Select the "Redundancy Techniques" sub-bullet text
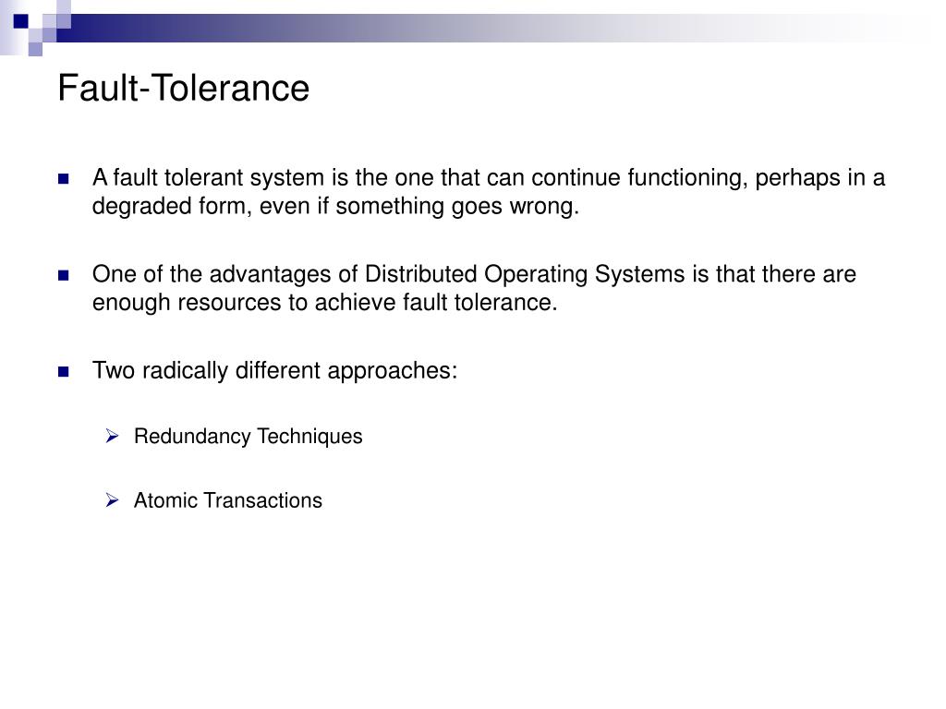Image resolution: width=946 pixels, height=709 pixels. (248, 437)
